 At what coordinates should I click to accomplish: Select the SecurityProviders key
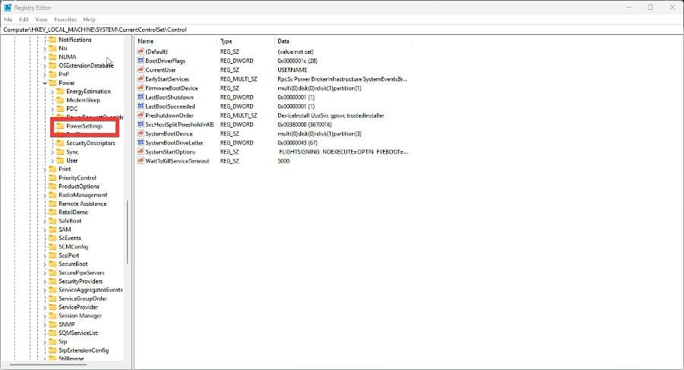(x=81, y=281)
